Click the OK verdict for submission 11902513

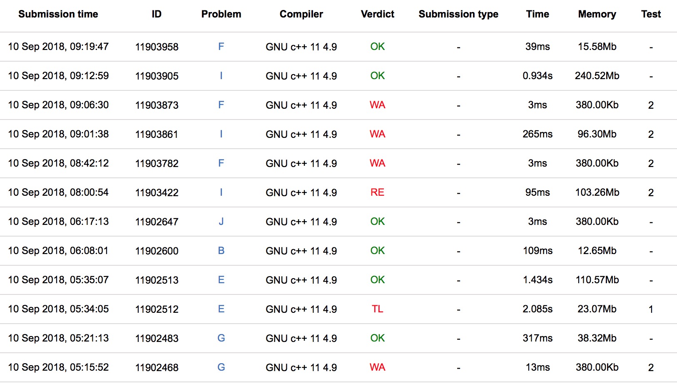377,280
